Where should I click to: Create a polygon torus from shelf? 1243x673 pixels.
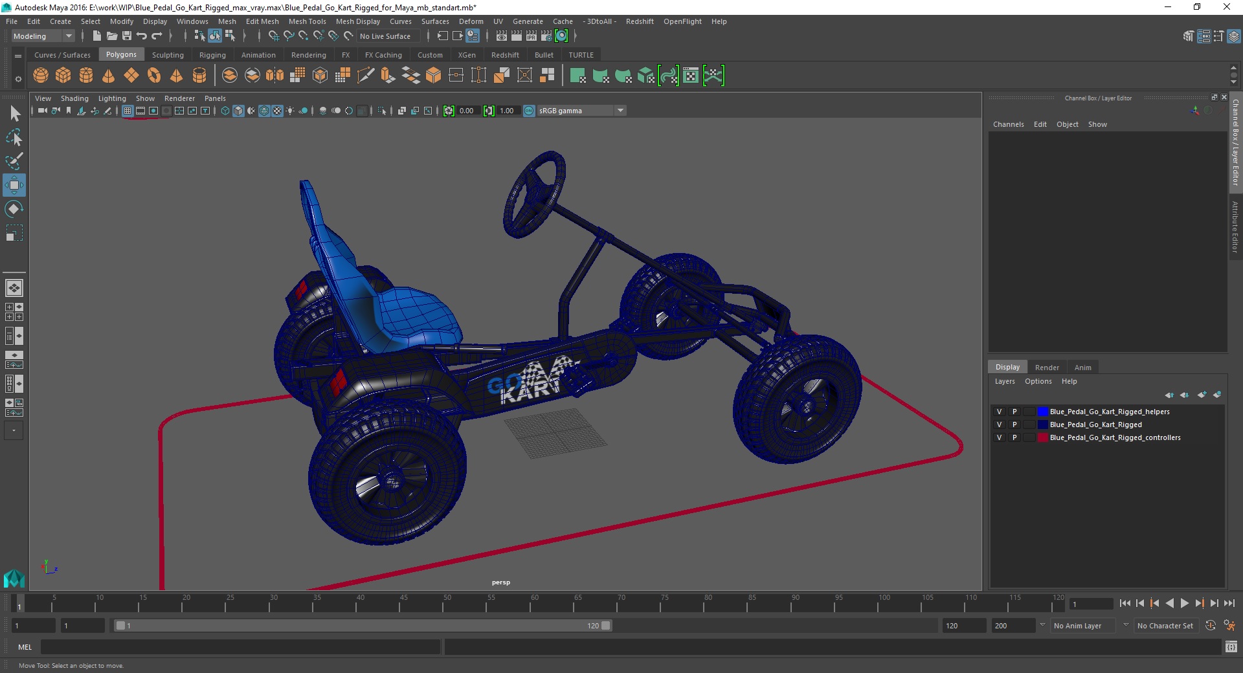[x=154, y=76]
